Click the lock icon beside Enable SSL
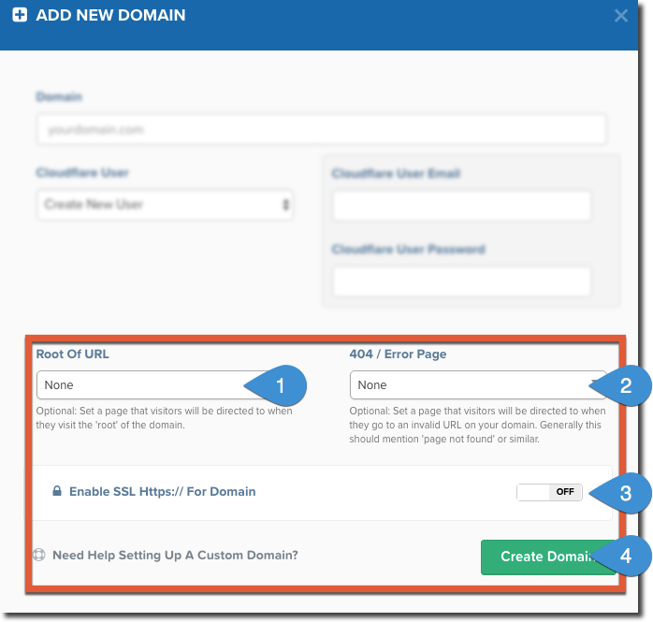The height and width of the screenshot is (622, 653). (57, 491)
